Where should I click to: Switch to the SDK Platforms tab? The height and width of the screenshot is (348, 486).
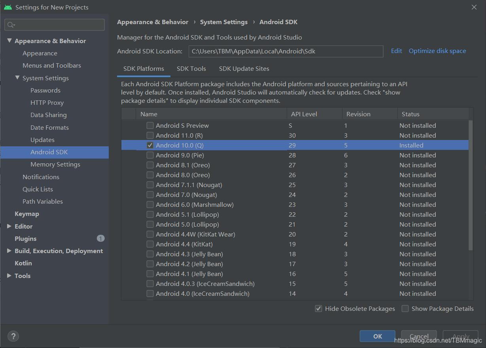pos(144,69)
